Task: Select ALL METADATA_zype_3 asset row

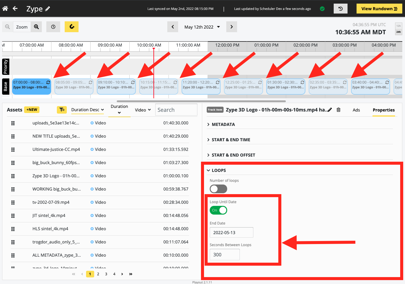Action: (x=100, y=255)
